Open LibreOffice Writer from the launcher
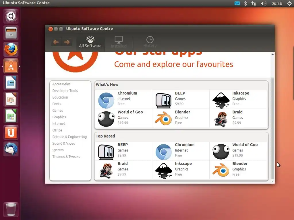 click(11, 83)
